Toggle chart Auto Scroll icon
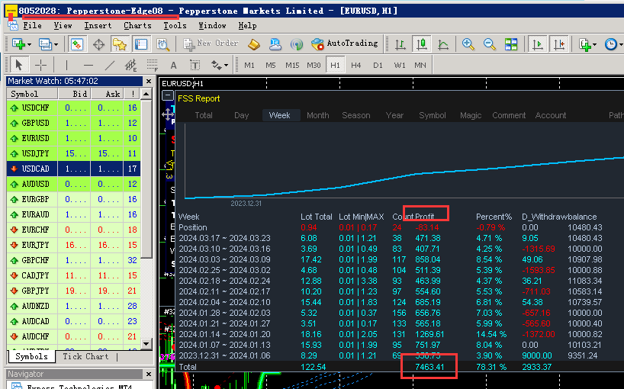The width and height of the screenshot is (624, 389). tap(537, 43)
